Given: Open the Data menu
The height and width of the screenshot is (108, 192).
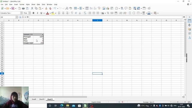Looking at the screenshot, I should 38,4.
